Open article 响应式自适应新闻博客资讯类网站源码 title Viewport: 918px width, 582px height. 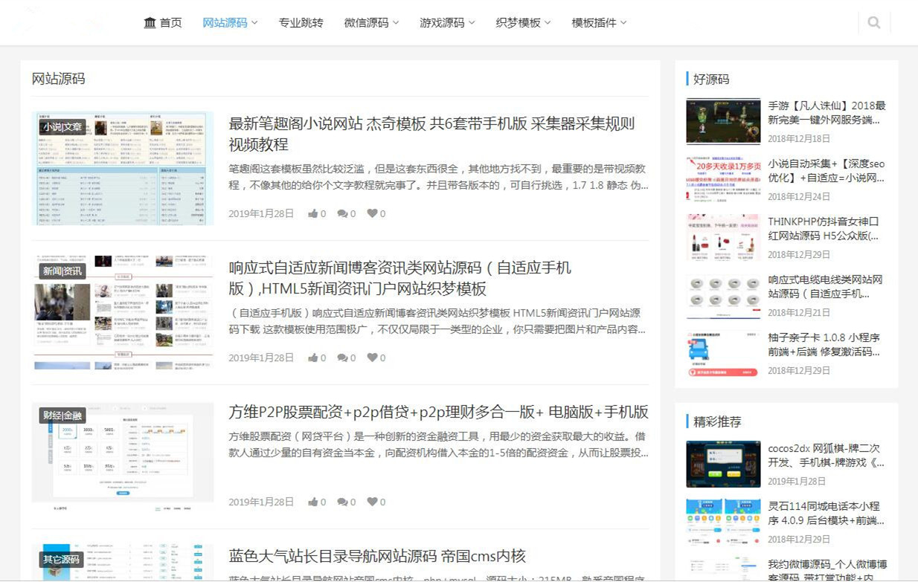point(400,278)
